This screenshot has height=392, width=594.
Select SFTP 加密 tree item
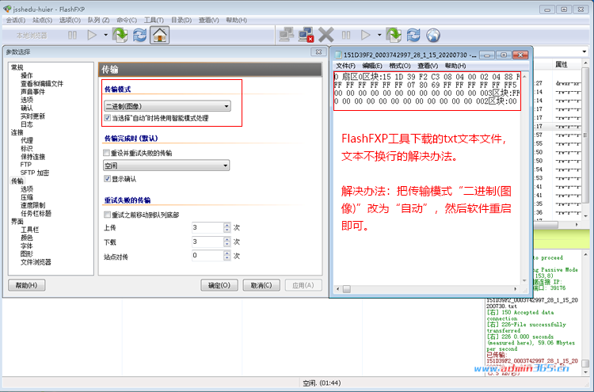tap(35, 173)
